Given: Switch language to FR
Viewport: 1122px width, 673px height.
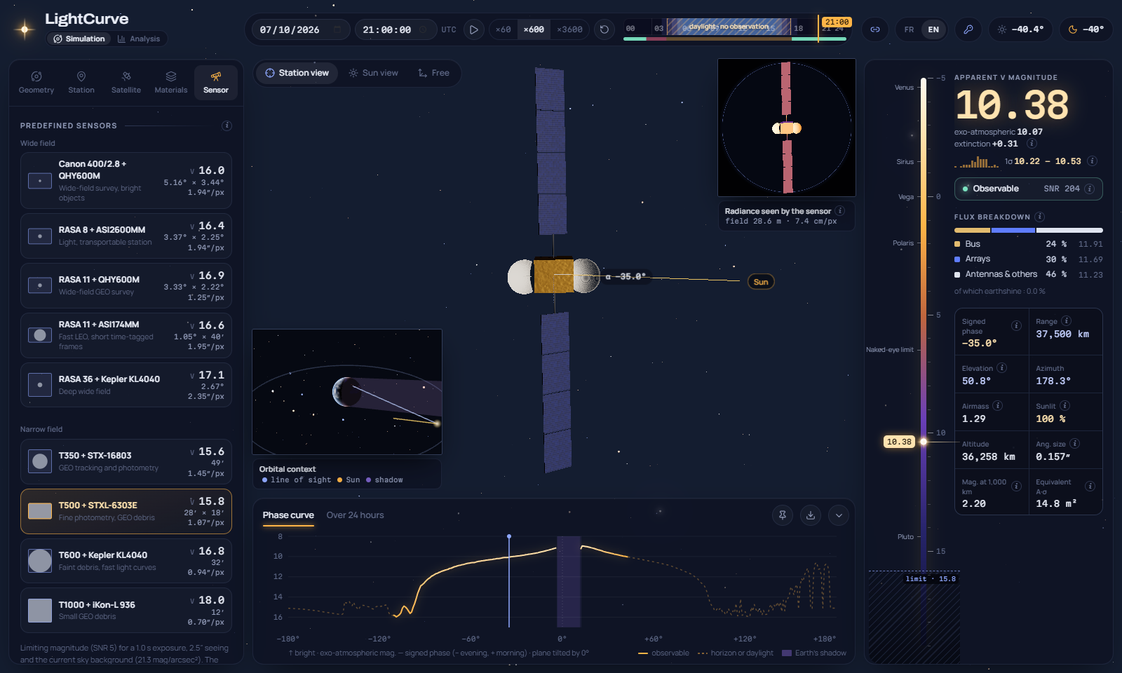Looking at the screenshot, I should (x=909, y=29).
